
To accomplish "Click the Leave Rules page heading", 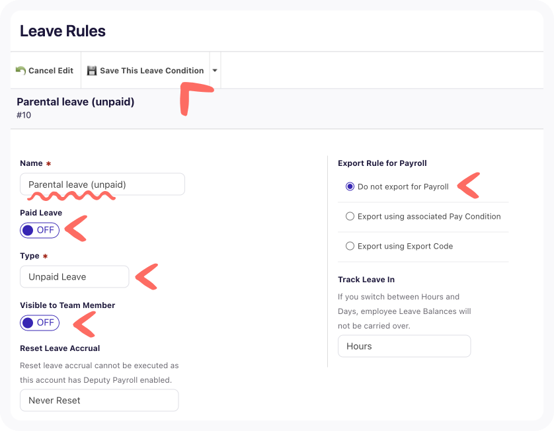I will click(x=63, y=31).
